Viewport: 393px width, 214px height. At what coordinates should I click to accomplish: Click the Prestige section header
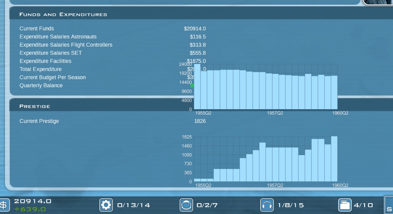pos(35,106)
